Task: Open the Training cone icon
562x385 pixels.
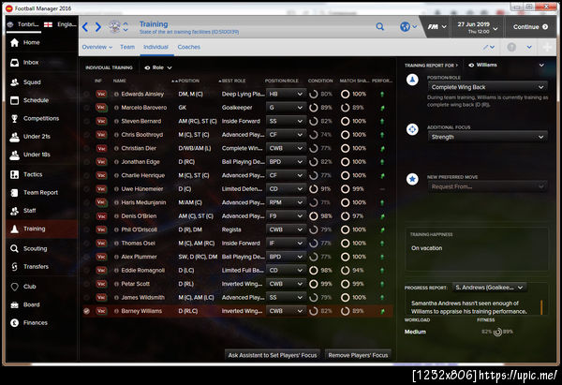Action: coord(14,229)
